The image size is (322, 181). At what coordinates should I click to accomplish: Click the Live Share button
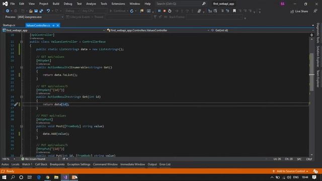pyautogui.click(x=299, y=11)
